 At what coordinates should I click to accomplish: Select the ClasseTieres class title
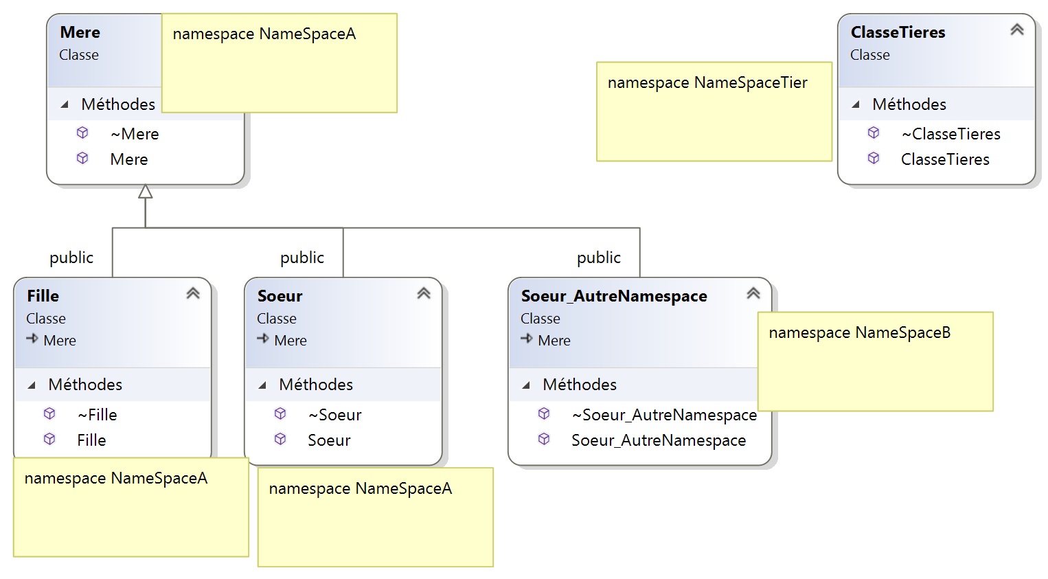pos(898,32)
